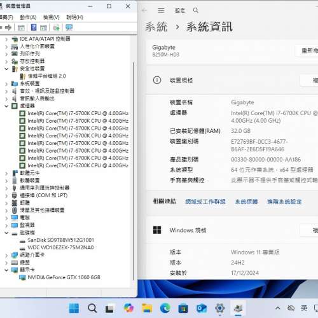Select the 滑鼠及其他指標裝置 node
The width and height of the screenshot is (318, 318).
click(x=42, y=210)
